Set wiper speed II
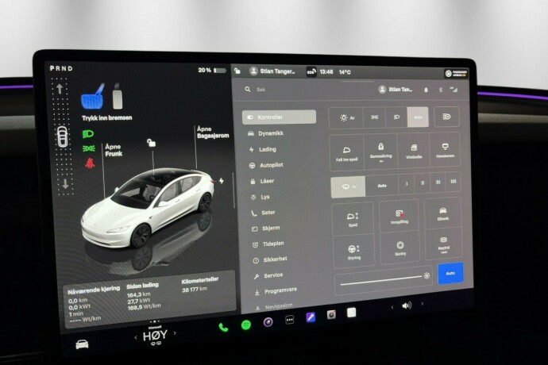548x365 pixels. (423, 183)
